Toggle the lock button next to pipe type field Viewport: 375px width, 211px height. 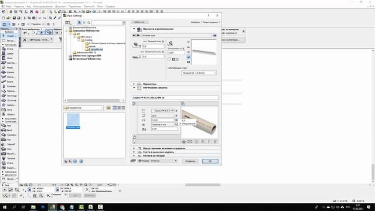pyautogui.click(x=176, y=111)
